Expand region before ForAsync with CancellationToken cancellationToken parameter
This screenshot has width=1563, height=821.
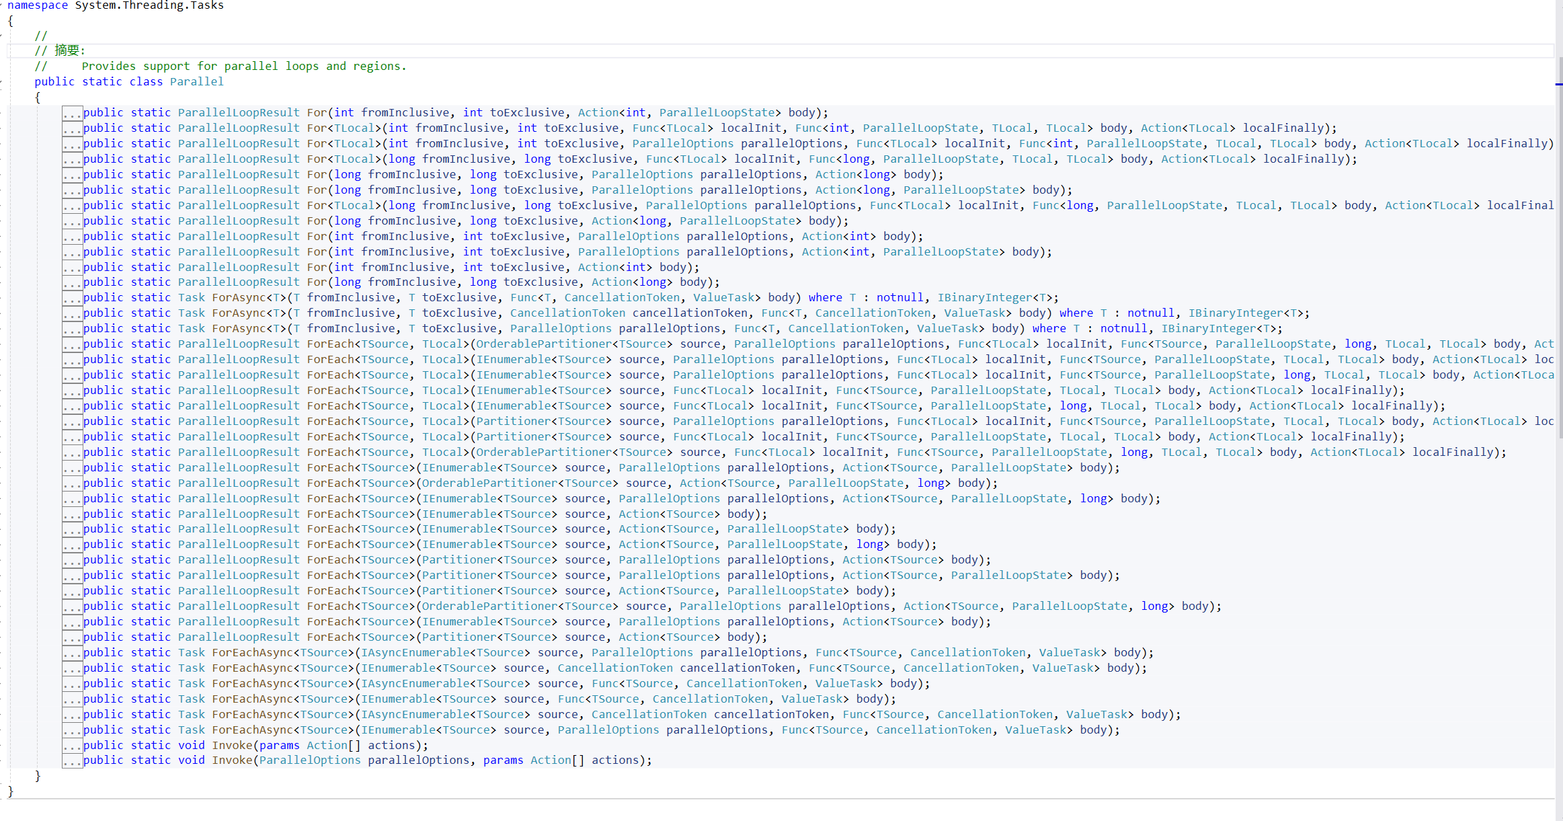pos(73,314)
